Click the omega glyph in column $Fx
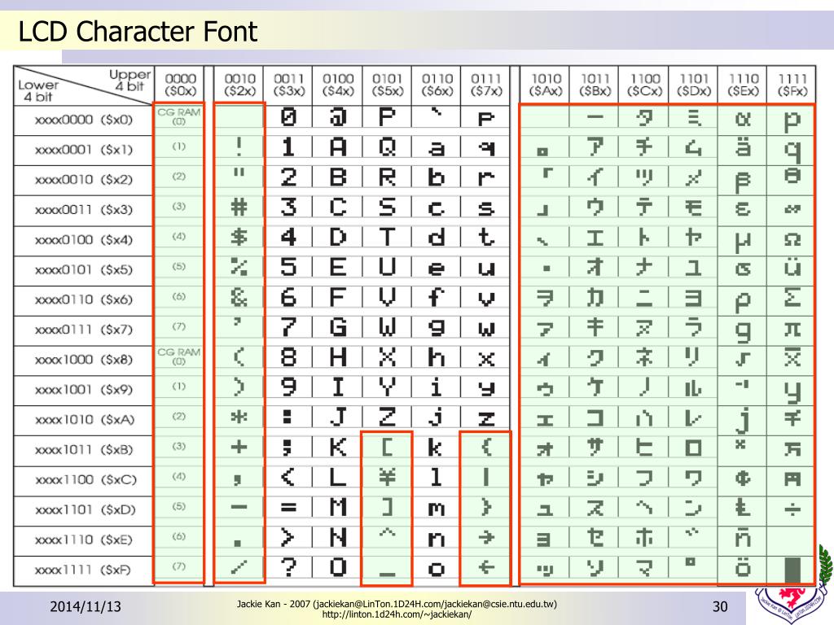 pyautogui.click(x=792, y=239)
